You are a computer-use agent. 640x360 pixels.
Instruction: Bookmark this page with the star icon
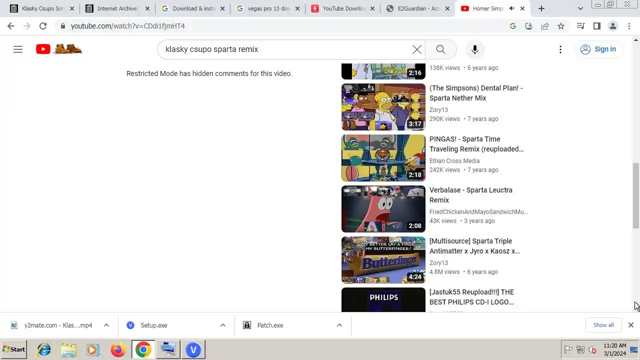(x=561, y=26)
